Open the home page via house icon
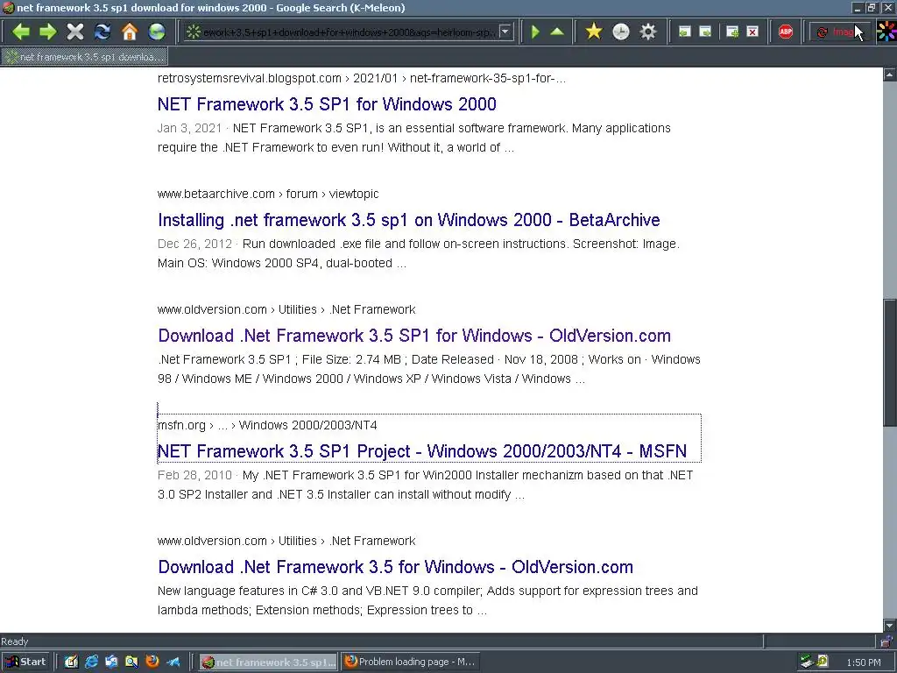The image size is (897, 673). click(x=130, y=32)
